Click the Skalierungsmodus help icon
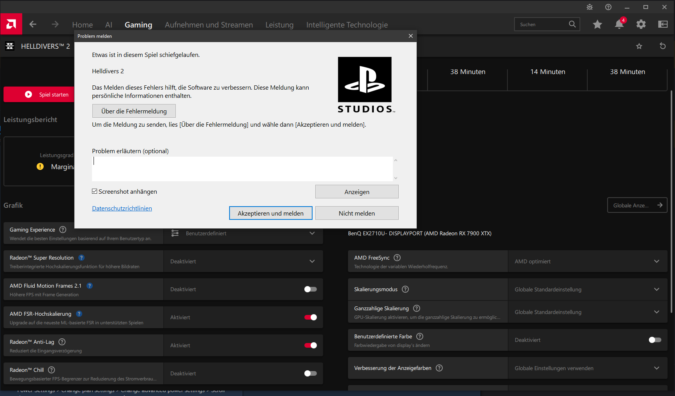Viewport: 675px width, 396px height. pyautogui.click(x=405, y=289)
